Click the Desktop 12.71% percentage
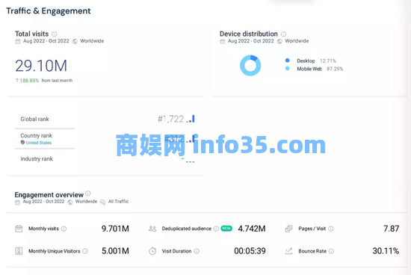 [x=328, y=61]
